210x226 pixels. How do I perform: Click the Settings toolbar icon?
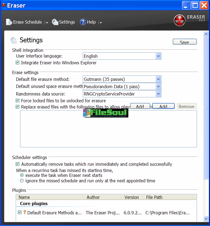coord(55,22)
